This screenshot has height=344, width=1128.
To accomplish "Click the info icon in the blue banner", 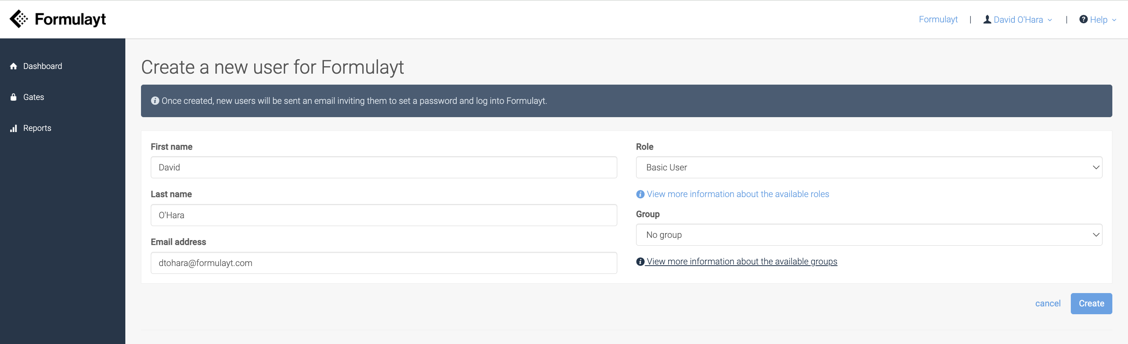I will 155,101.
